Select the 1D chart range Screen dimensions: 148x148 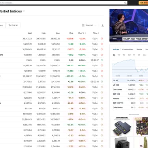114,55
